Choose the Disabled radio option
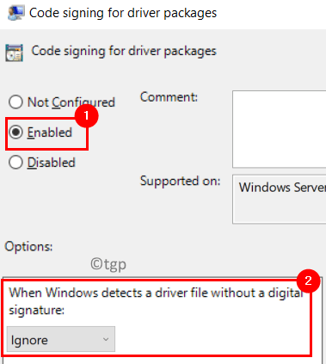 coord(15,163)
